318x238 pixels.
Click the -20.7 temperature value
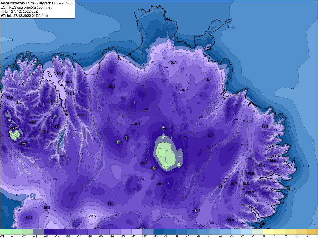pyautogui.click(x=23, y=143)
